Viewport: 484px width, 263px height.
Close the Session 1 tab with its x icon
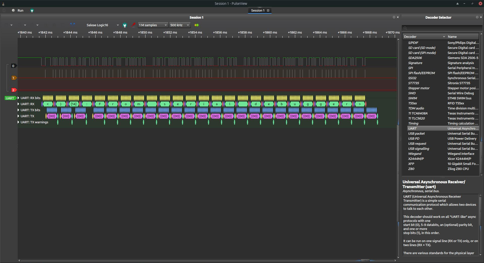268,10
